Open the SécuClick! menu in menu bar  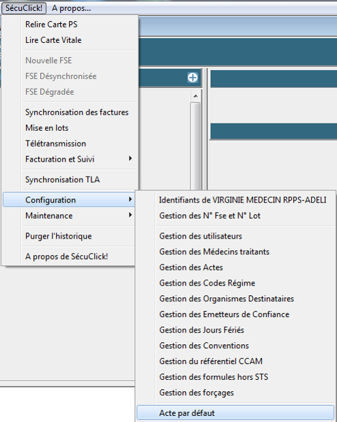pyautogui.click(x=24, y=8)
